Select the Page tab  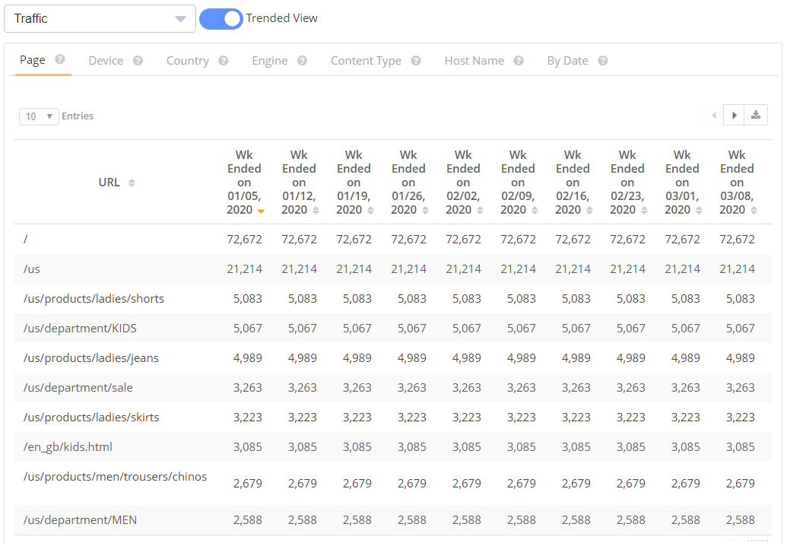coord(33,60)
